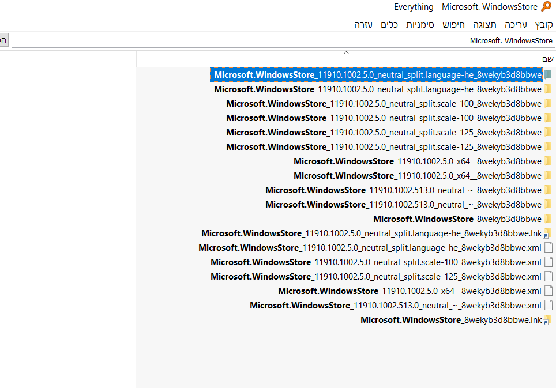
Task: Open the עזרה (Help) menu
Action: [x=363, y=25]
